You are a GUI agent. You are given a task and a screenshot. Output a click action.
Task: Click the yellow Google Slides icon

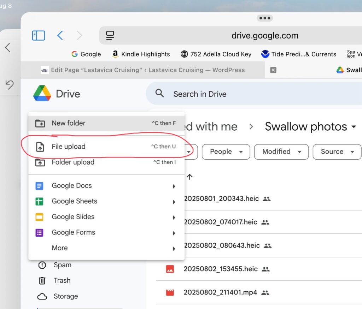pyautogui.click(x=39, y=217)
